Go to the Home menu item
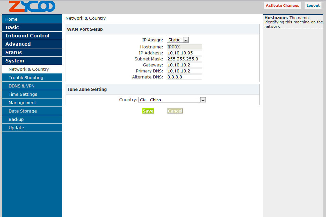 pos(32,19)
